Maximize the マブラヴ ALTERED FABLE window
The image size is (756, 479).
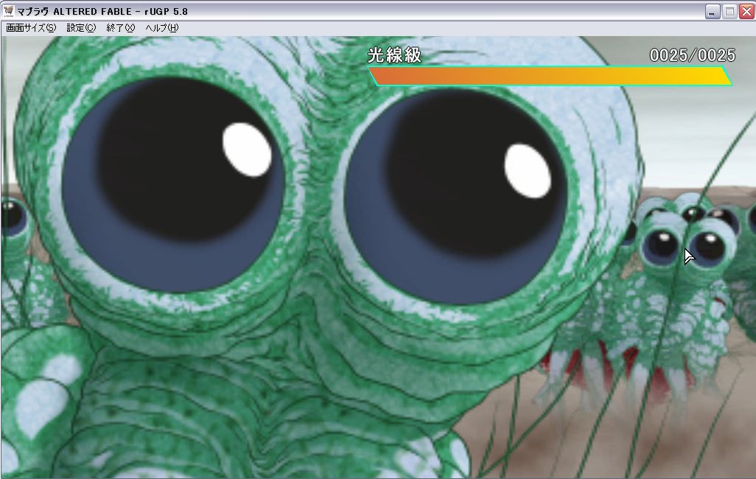pyautogui.click(x=729, y=11)
